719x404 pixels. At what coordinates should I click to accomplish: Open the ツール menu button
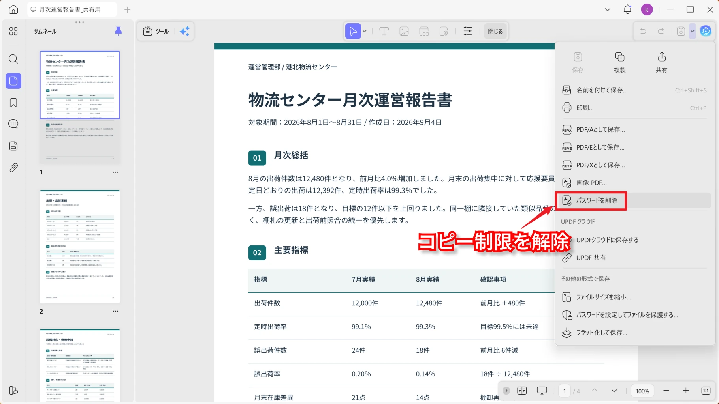(x=156, y=31)
